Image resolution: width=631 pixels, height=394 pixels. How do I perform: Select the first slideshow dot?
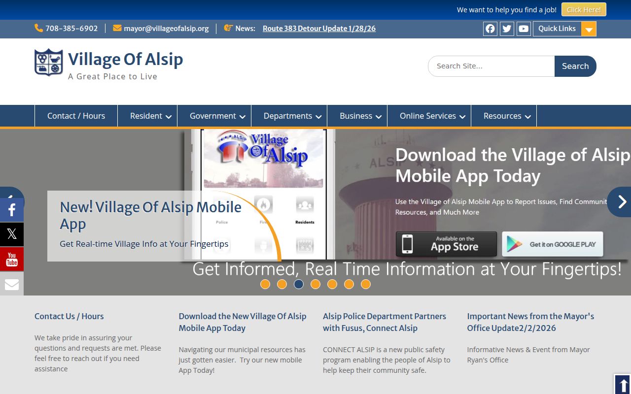[265, 284]
